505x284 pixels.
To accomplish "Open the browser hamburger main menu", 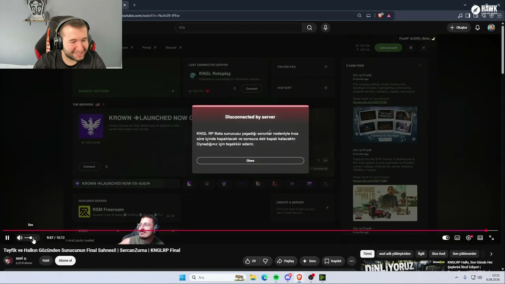I will [x=499, y=16].
